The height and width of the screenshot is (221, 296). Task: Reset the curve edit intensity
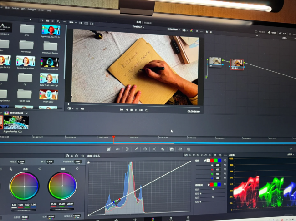225,161
